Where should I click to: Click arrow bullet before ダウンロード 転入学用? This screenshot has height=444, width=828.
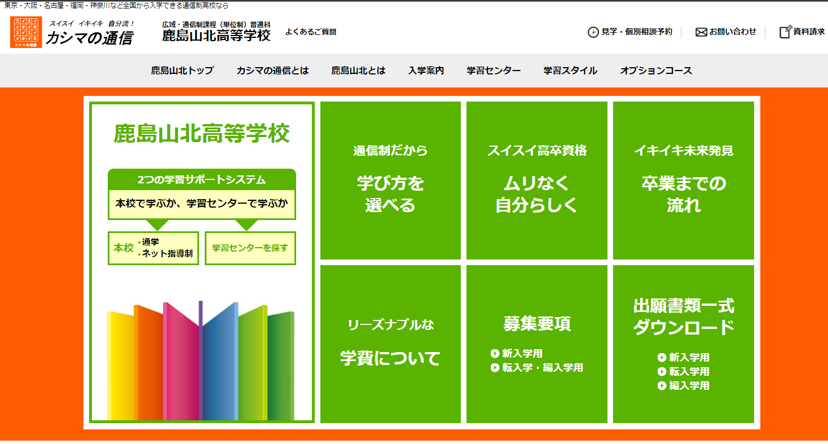click(x=662, y=372)
